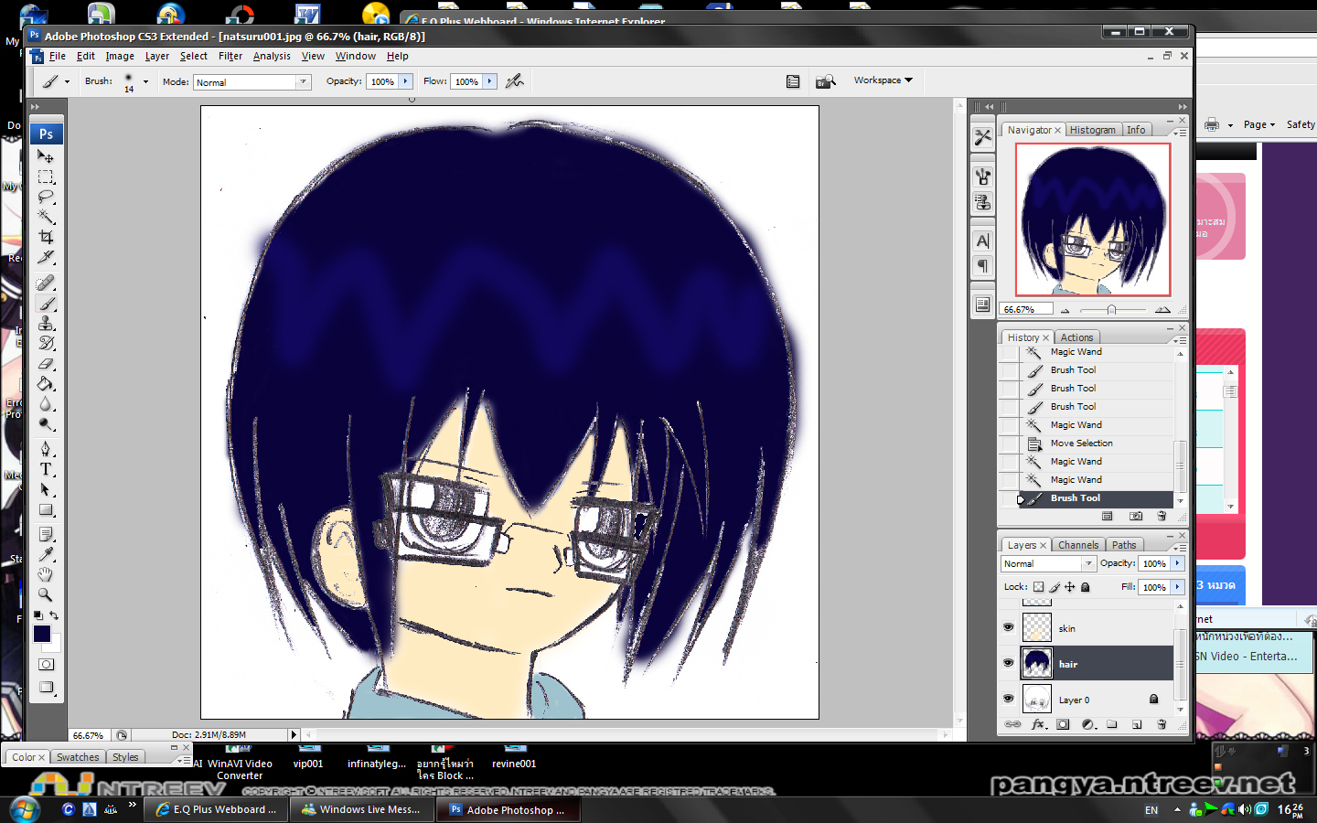Screen dimensions: 1317x823
Task: Hide Layer 0 visibility
Action: 1008,699
